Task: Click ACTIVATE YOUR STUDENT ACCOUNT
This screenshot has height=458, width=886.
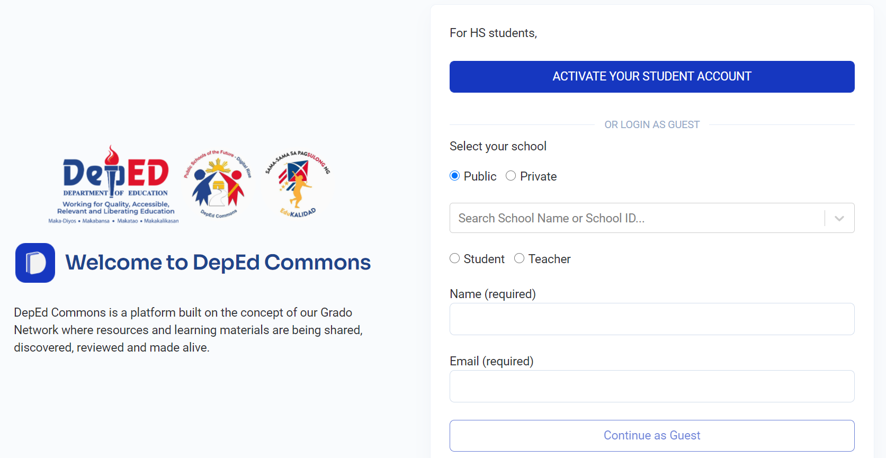Action: pos(651,76)
